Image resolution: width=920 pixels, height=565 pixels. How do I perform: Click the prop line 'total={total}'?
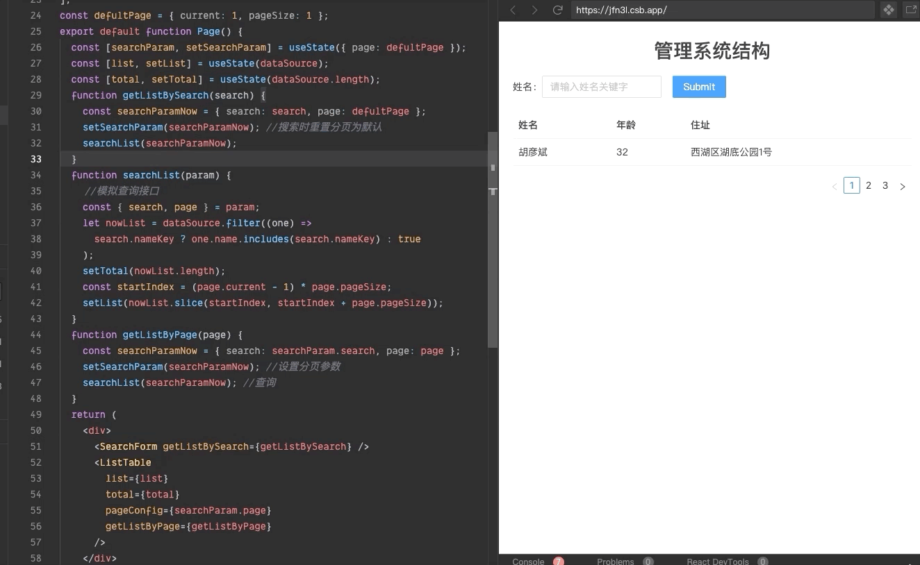(x=142, y=494)
